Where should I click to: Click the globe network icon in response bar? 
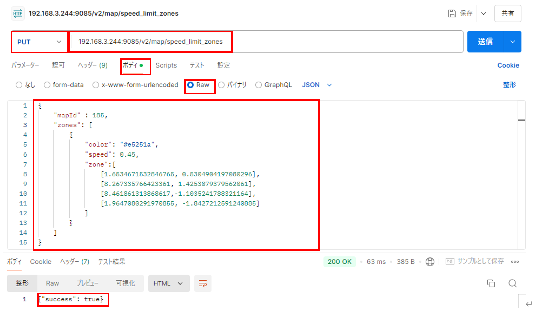[430, 261]
